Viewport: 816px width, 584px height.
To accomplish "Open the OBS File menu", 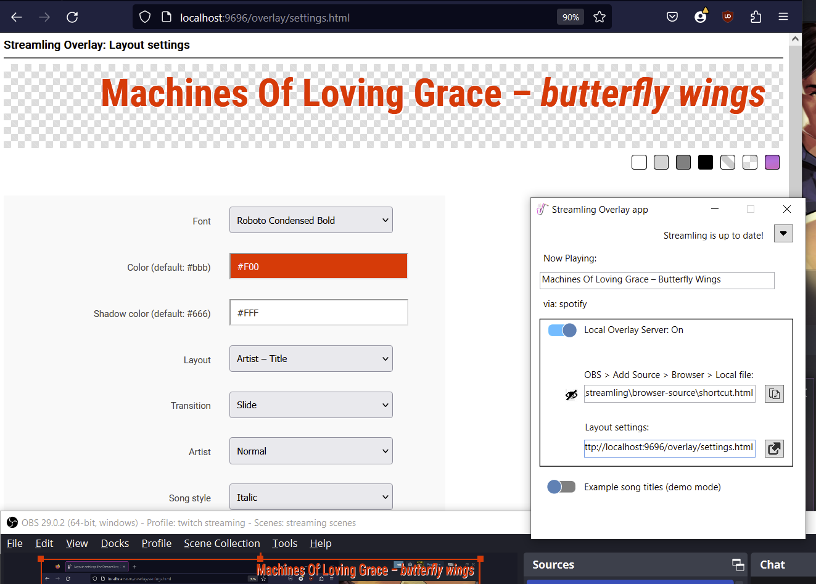I will 15,543.
